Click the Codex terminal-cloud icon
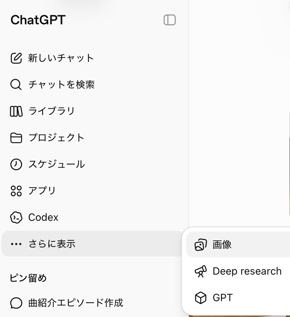 (x=16, y=217)
